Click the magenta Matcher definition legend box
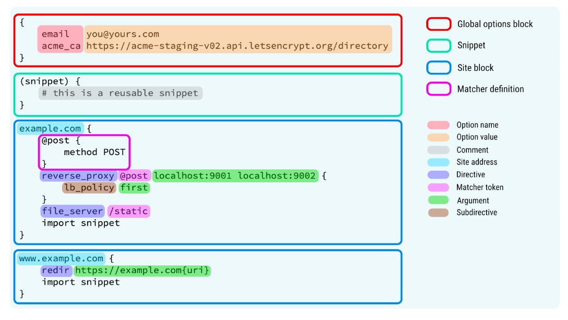Viewport: 568px width, 320px height. coord(439,89)
